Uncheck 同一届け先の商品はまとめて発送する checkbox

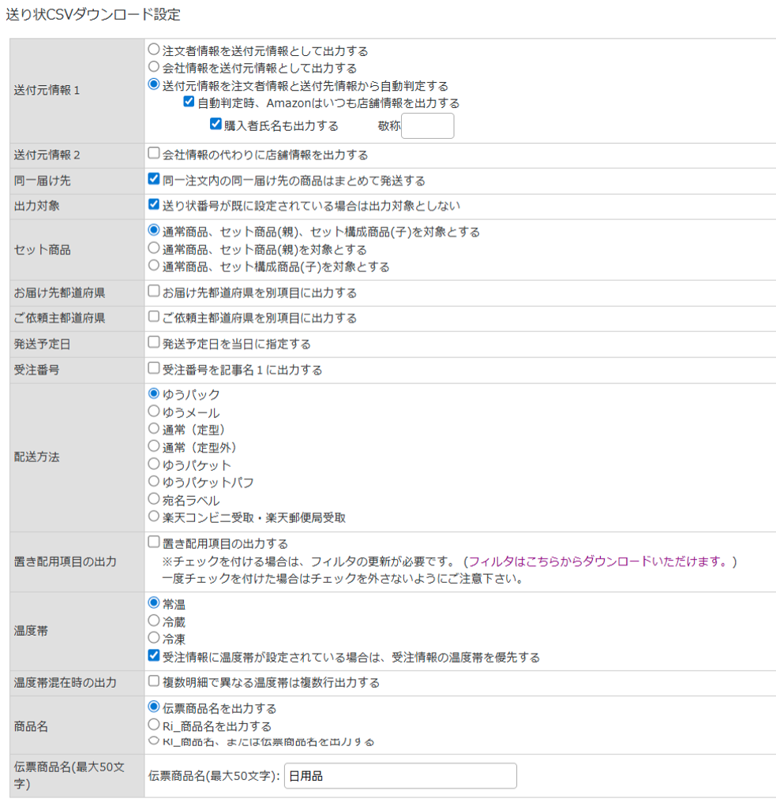(x=154, y=180)
